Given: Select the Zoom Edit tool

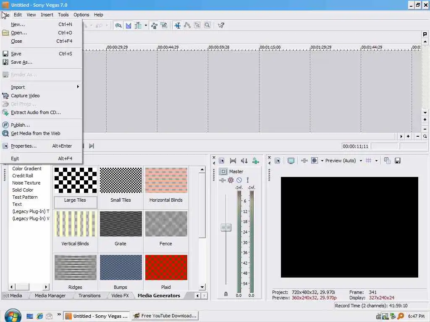Looking at the screenshot, I should coord(207,26).
